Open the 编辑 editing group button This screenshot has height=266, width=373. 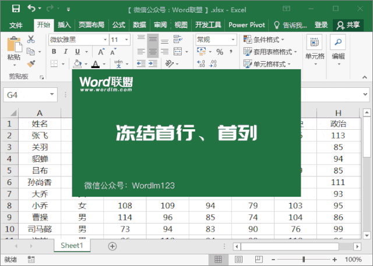338,50
